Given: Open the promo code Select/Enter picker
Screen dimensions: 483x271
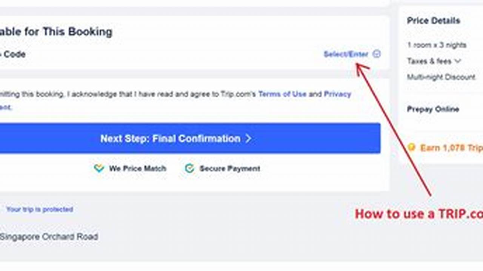Looking at the screenshot, I should 346,54.
